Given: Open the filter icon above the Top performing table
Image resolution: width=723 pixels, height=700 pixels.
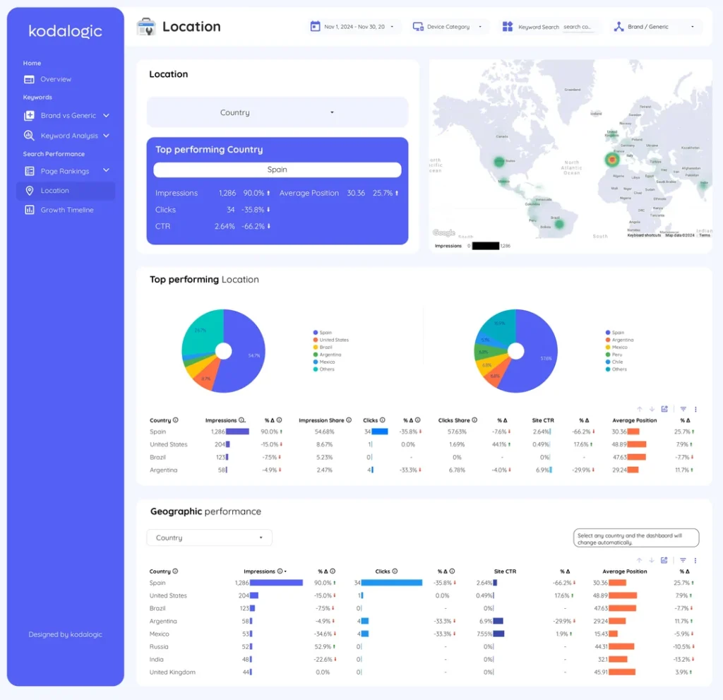Looking at the screenshot, I should (x=683, y=408).
